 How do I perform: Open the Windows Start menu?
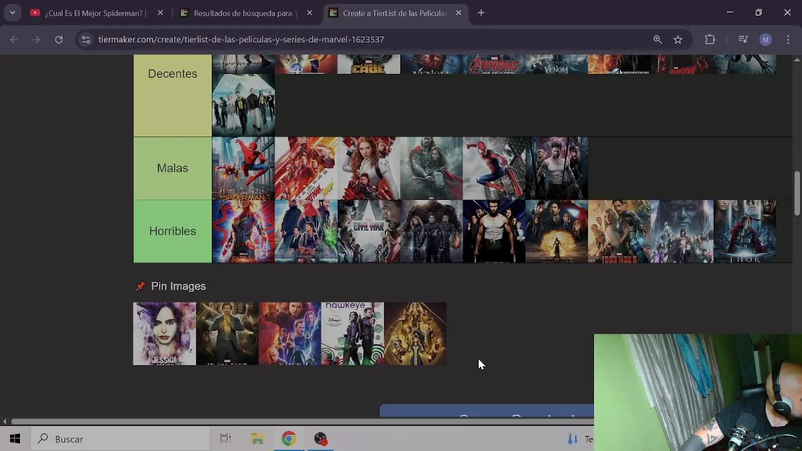(x=15, y=439)
